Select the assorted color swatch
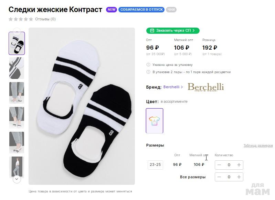This screenshot has width=275, height=200. (155, 121)
